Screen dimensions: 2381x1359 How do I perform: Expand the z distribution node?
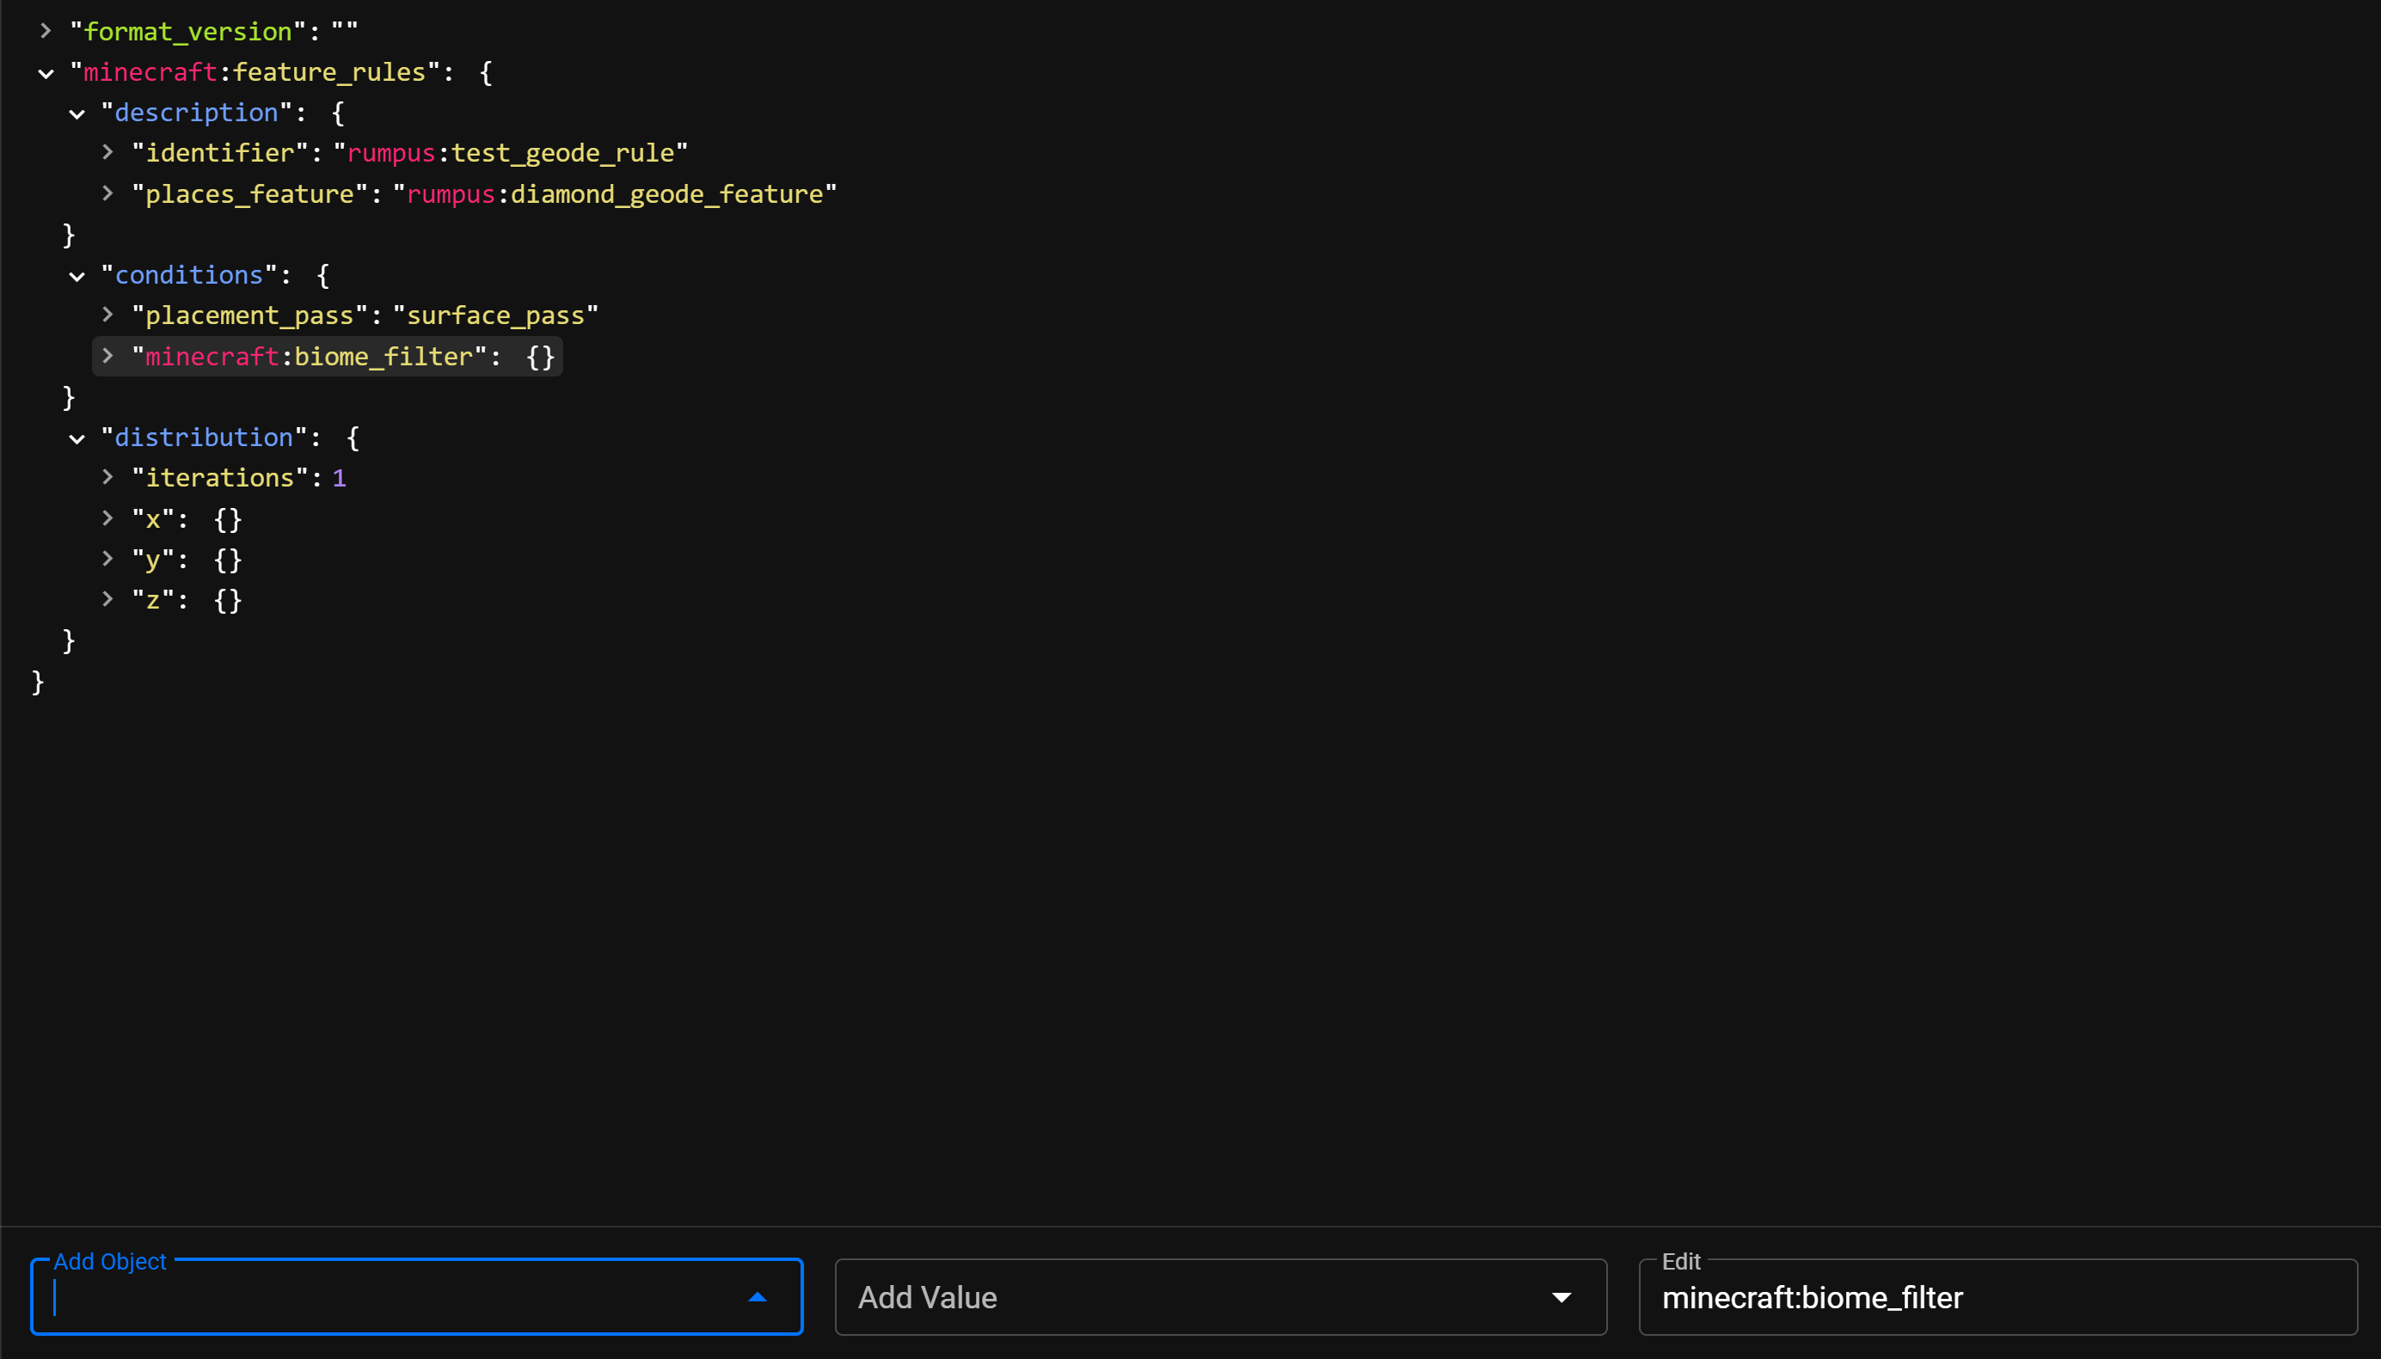click(x=109, y=600)
